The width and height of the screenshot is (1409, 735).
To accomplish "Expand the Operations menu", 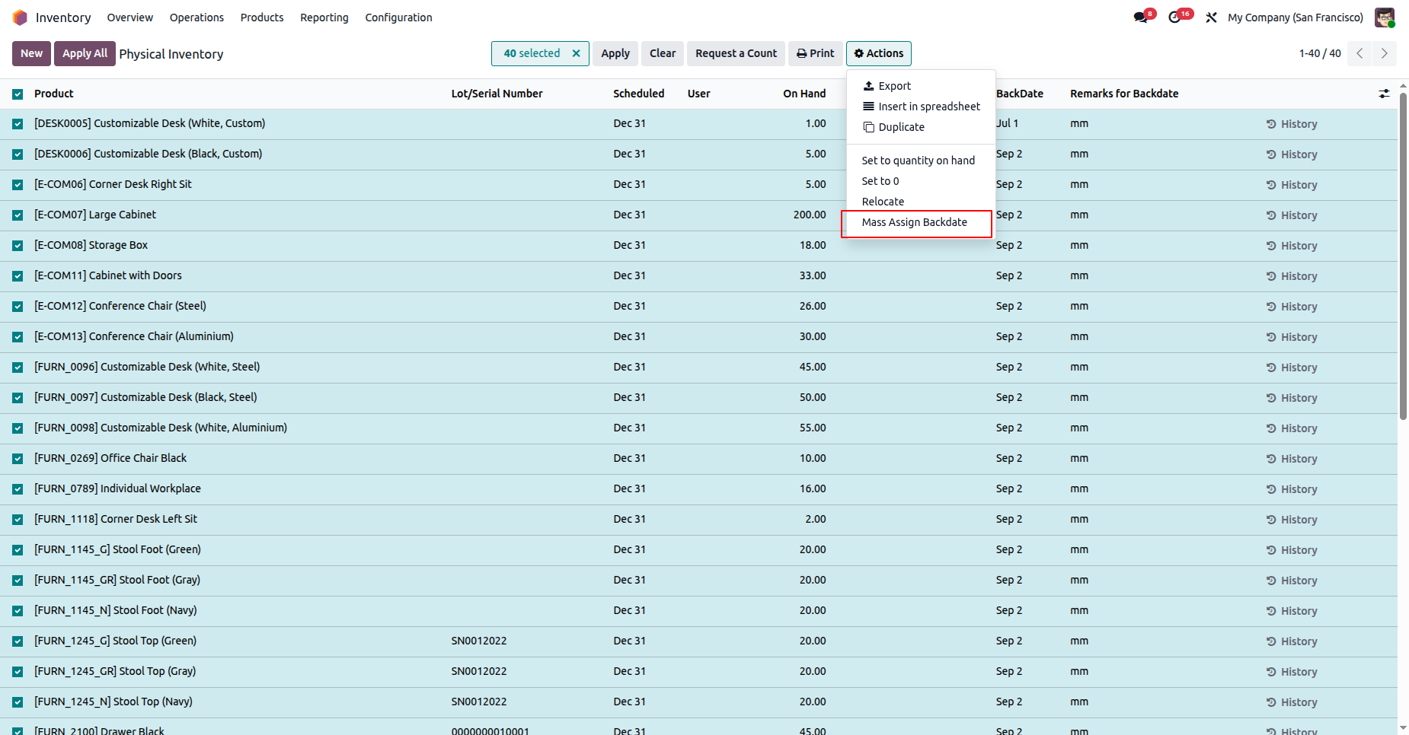I will (x=196, y=17).
